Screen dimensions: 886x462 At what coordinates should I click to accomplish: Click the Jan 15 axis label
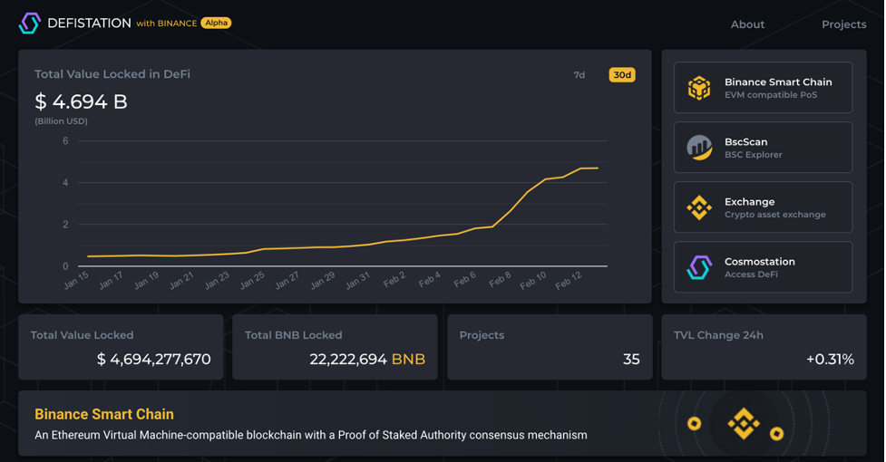(76, 280)
